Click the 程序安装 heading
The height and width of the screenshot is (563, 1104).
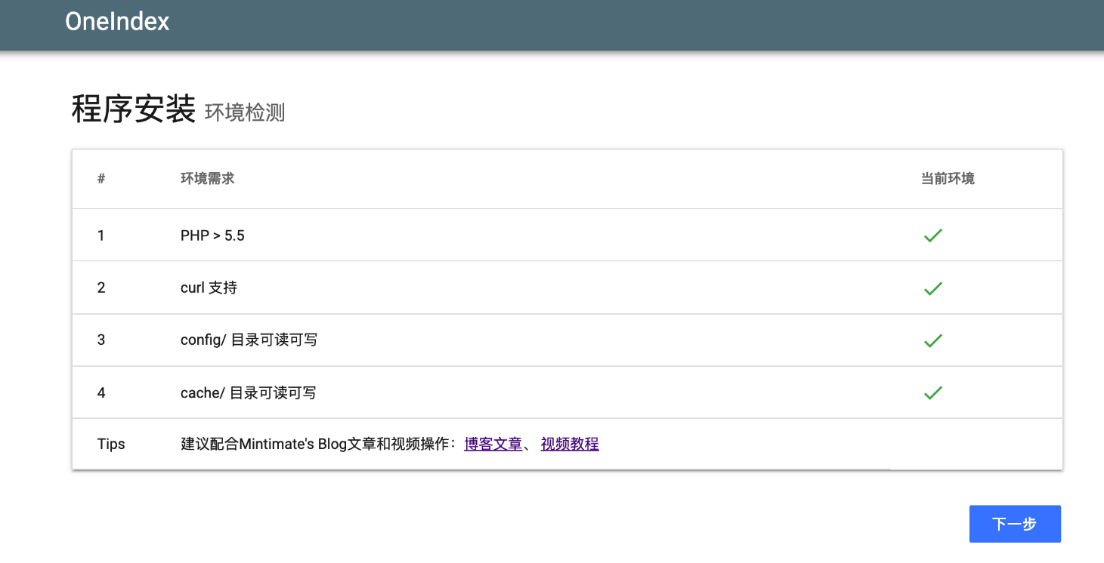pos(134,109)
